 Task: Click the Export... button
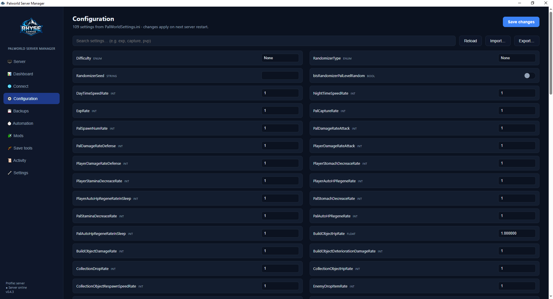(527, 41)
